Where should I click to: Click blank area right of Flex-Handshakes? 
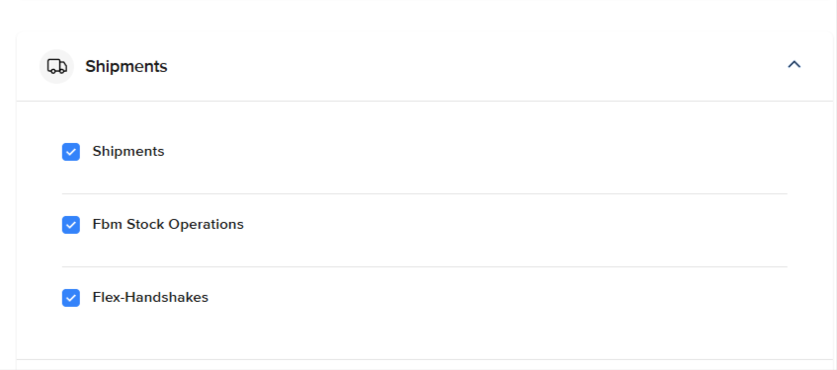tap(496, 298)
